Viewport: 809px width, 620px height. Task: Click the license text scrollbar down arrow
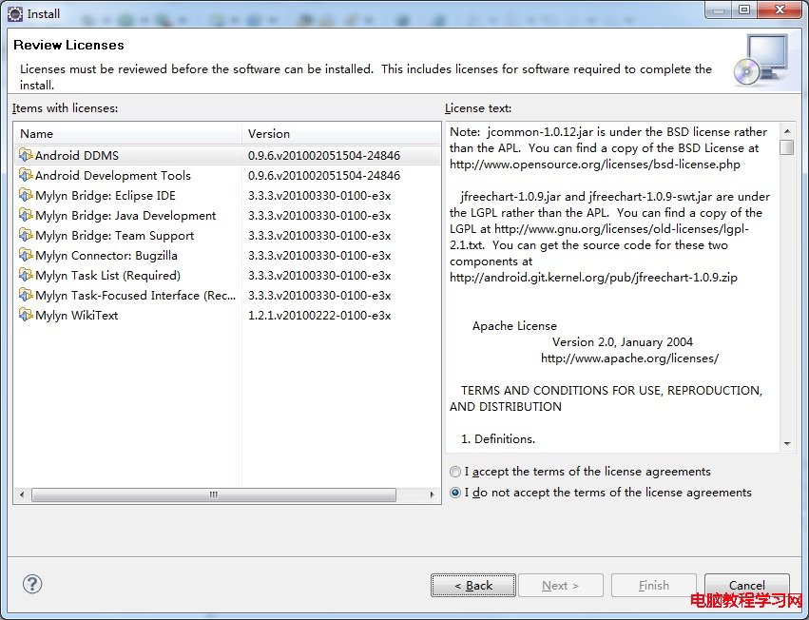tap(787, 443)
